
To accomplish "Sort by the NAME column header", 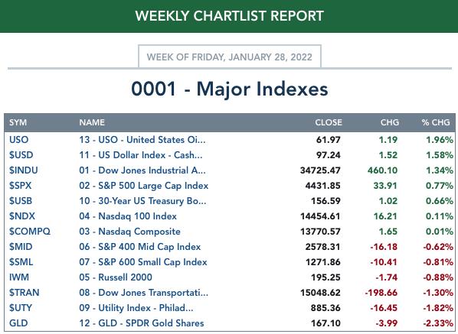I will coord(92,122).
